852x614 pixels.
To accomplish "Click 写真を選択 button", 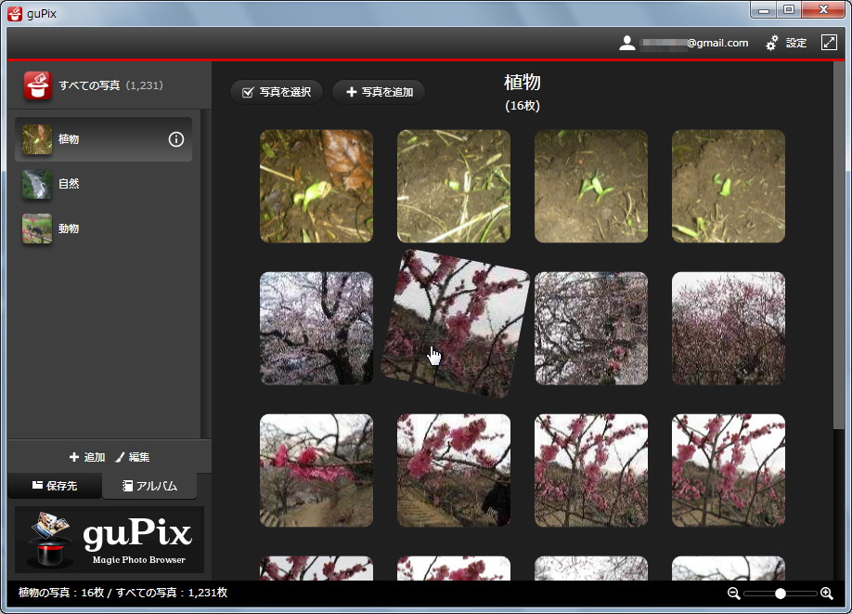I will click(277, 92).
